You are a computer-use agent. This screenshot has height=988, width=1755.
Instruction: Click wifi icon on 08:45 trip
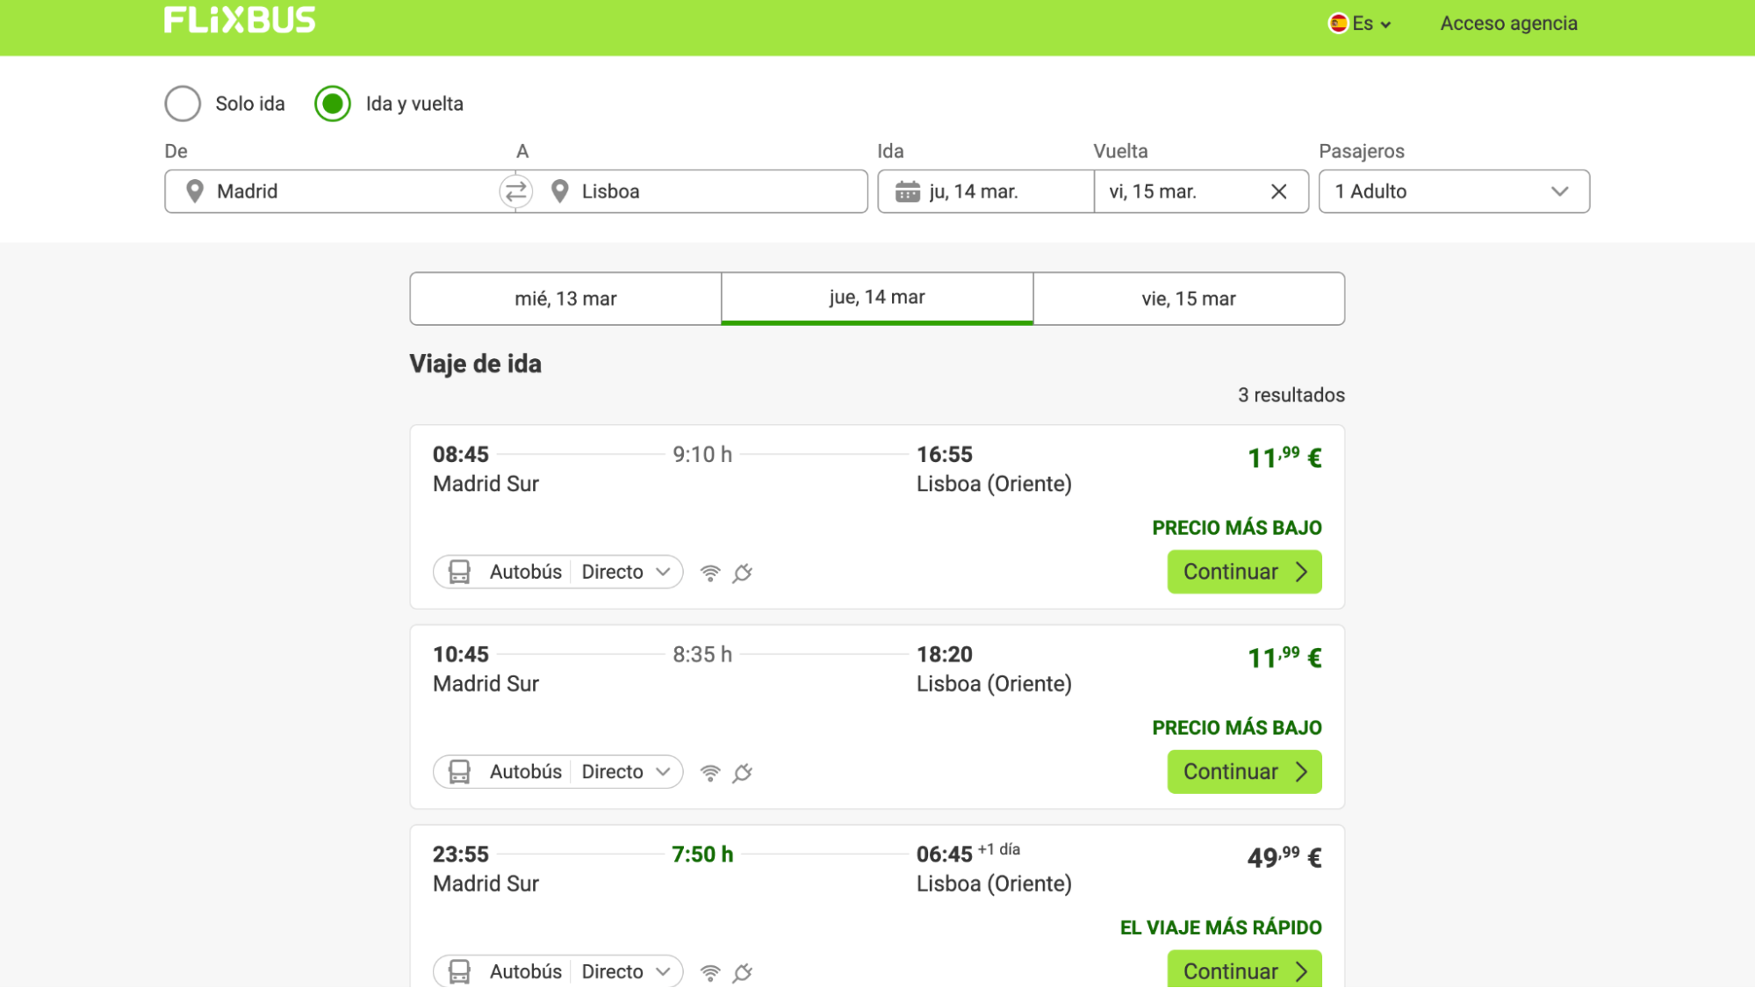(710, 573)
